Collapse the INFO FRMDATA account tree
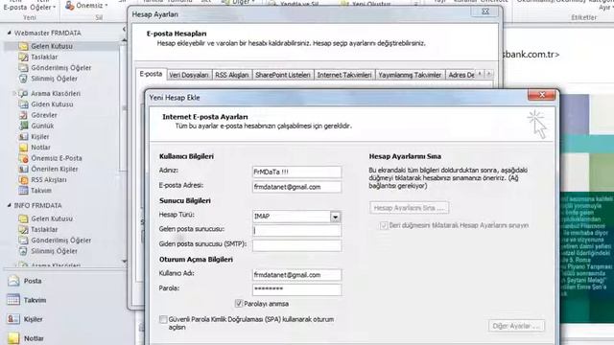This screenshot has width=614, height=345. coord(9,205)
